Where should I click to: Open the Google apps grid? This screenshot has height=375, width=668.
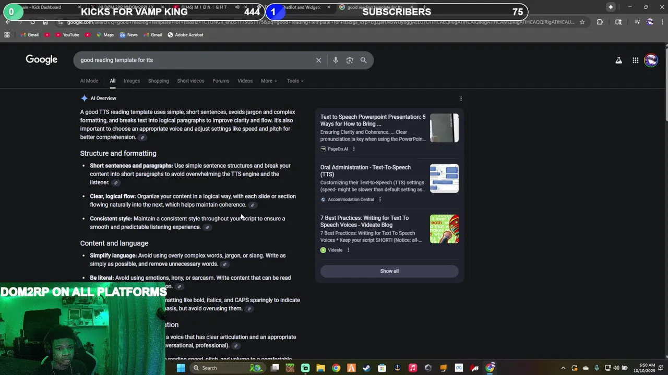pyautogui.click(x=635, y=60)
